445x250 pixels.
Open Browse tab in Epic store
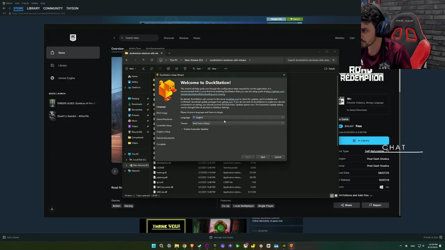pyautogui.click(x=184, y=38)
